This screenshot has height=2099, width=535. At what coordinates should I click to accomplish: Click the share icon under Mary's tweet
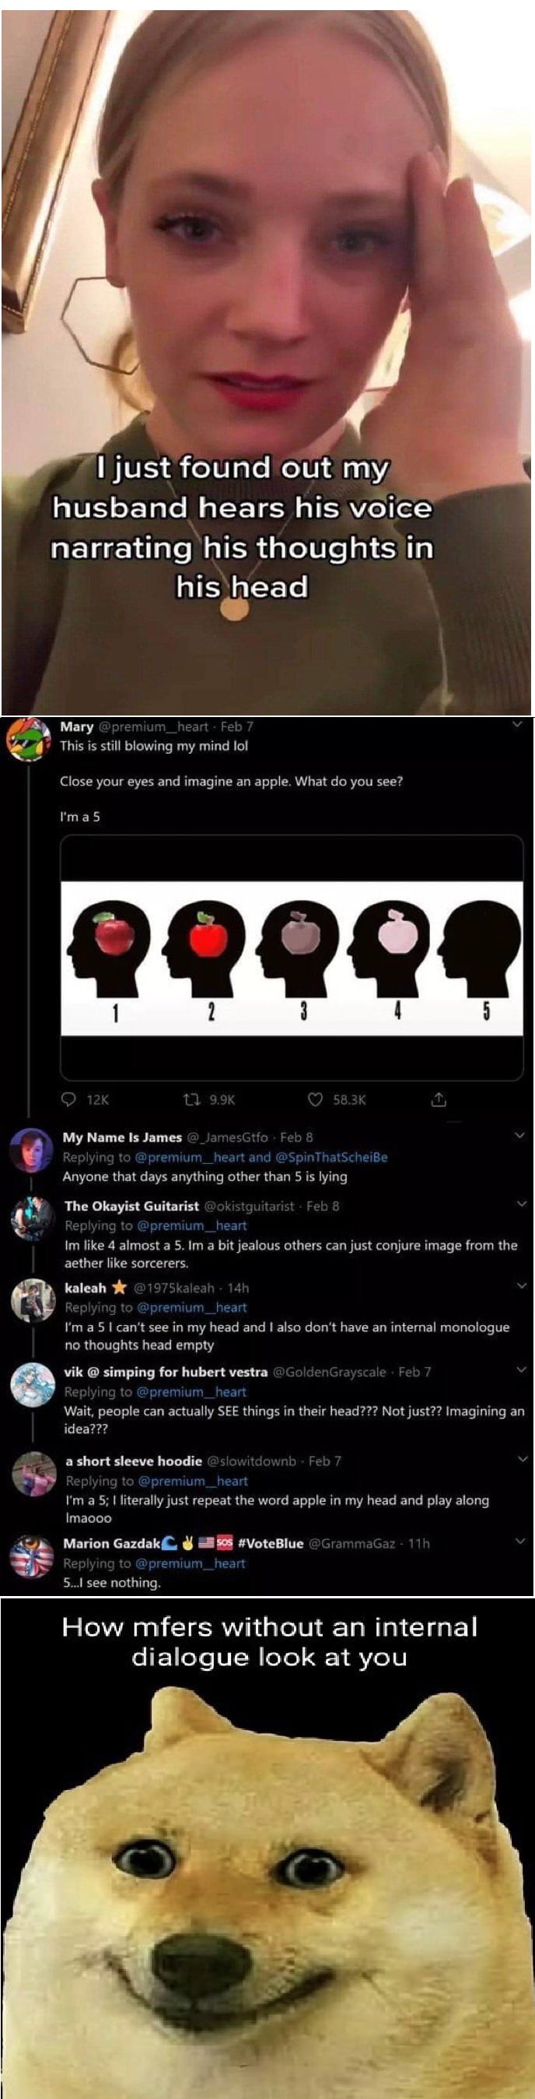tap(438, 1099)
